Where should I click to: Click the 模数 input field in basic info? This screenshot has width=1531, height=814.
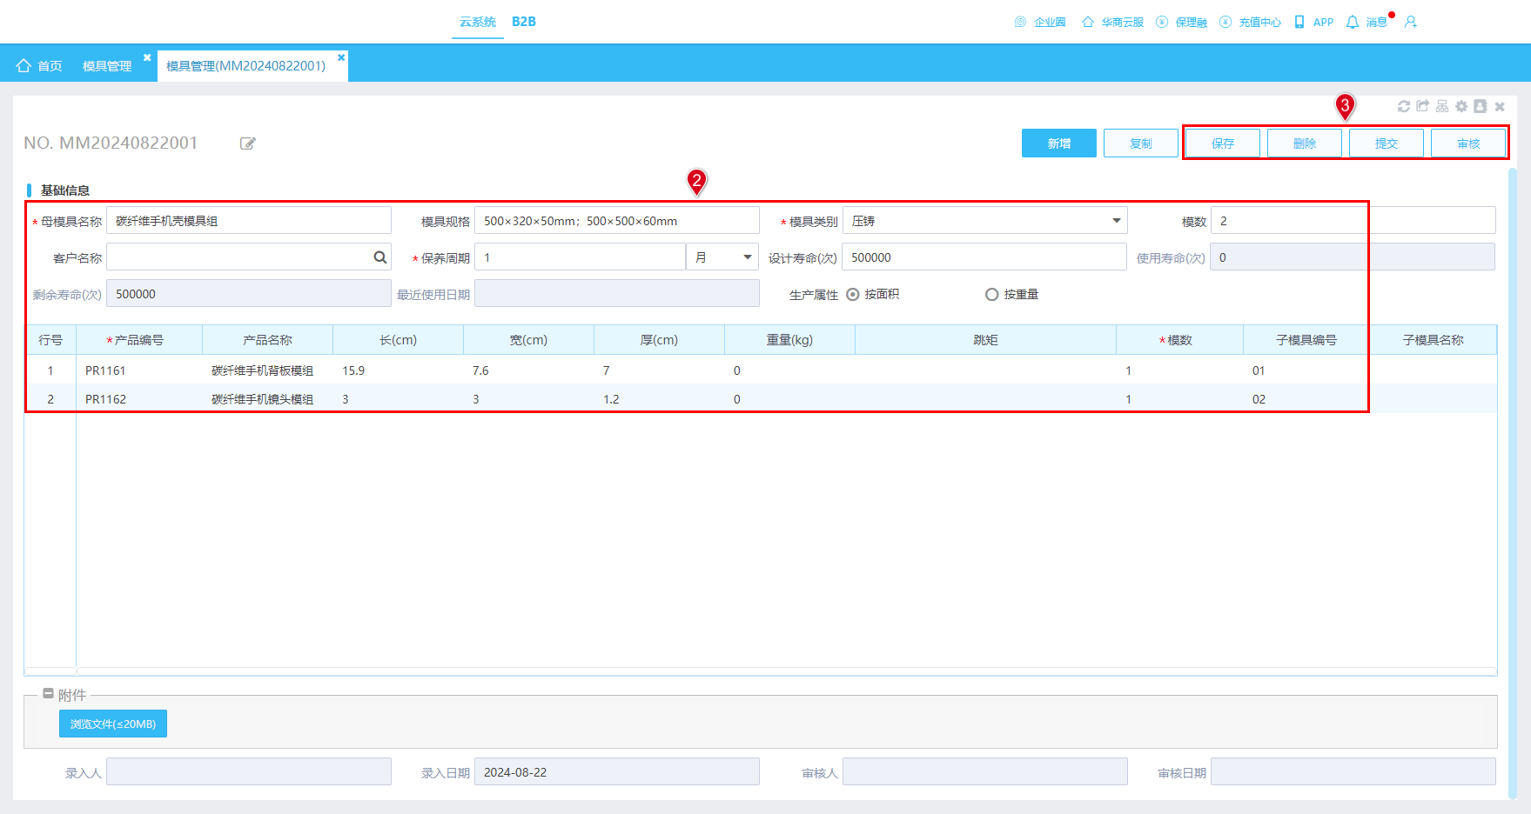(x=1353, y=221)
